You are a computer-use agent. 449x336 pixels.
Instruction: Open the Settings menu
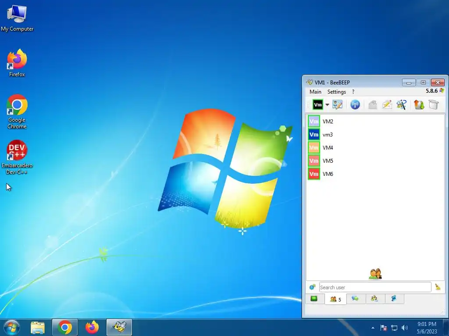pos(336,92)
